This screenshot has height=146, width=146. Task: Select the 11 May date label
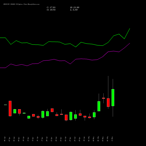[x=112, y=139]
